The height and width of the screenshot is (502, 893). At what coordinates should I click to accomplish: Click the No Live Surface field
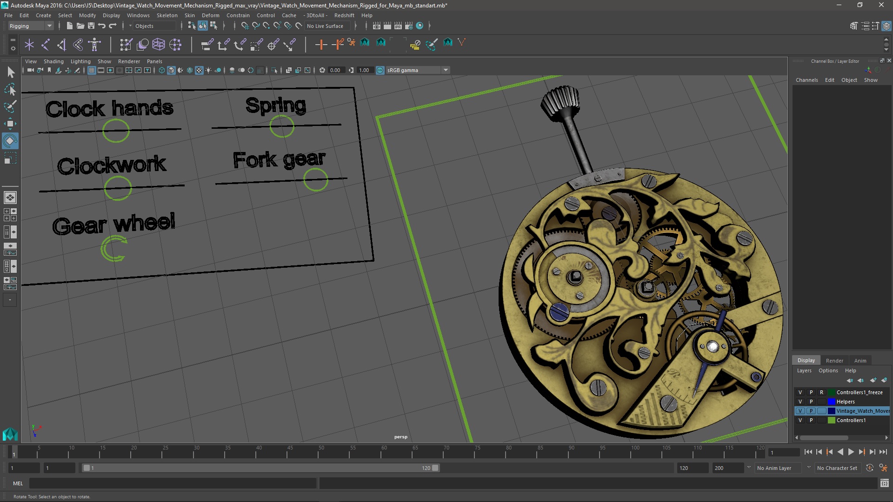click(x=327, y=26)
